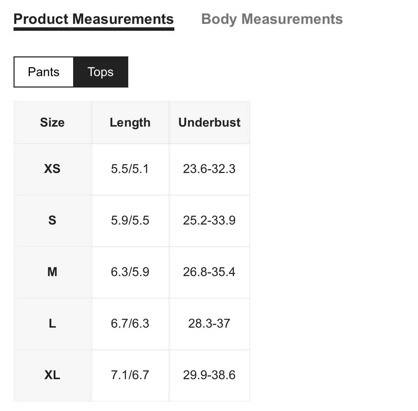Image resolution: width=418 pixels, height=411 pixels.
Task: Click the Size column header
Action: pos(52,122)
